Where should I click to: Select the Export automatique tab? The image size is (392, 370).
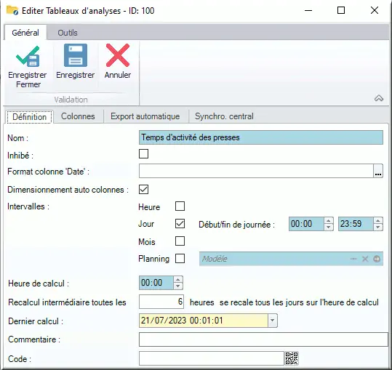pyautogui.click(x=145, y=116)
